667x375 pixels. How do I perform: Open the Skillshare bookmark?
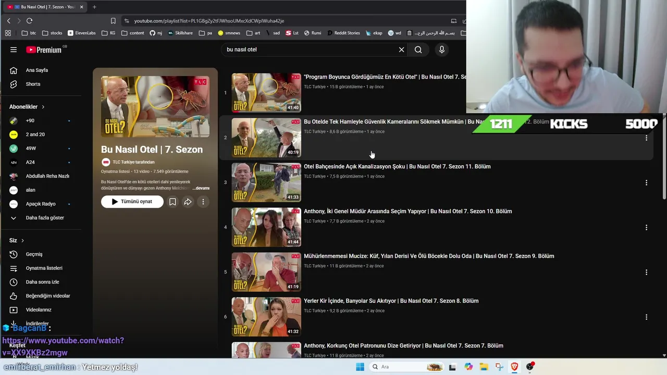pyautogui.click(x=180, y=33)
